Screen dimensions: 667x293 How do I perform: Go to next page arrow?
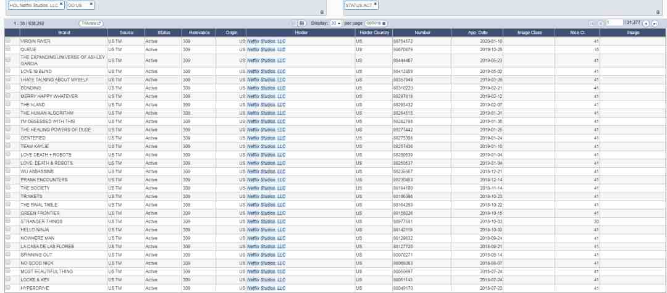pos(646,23)
